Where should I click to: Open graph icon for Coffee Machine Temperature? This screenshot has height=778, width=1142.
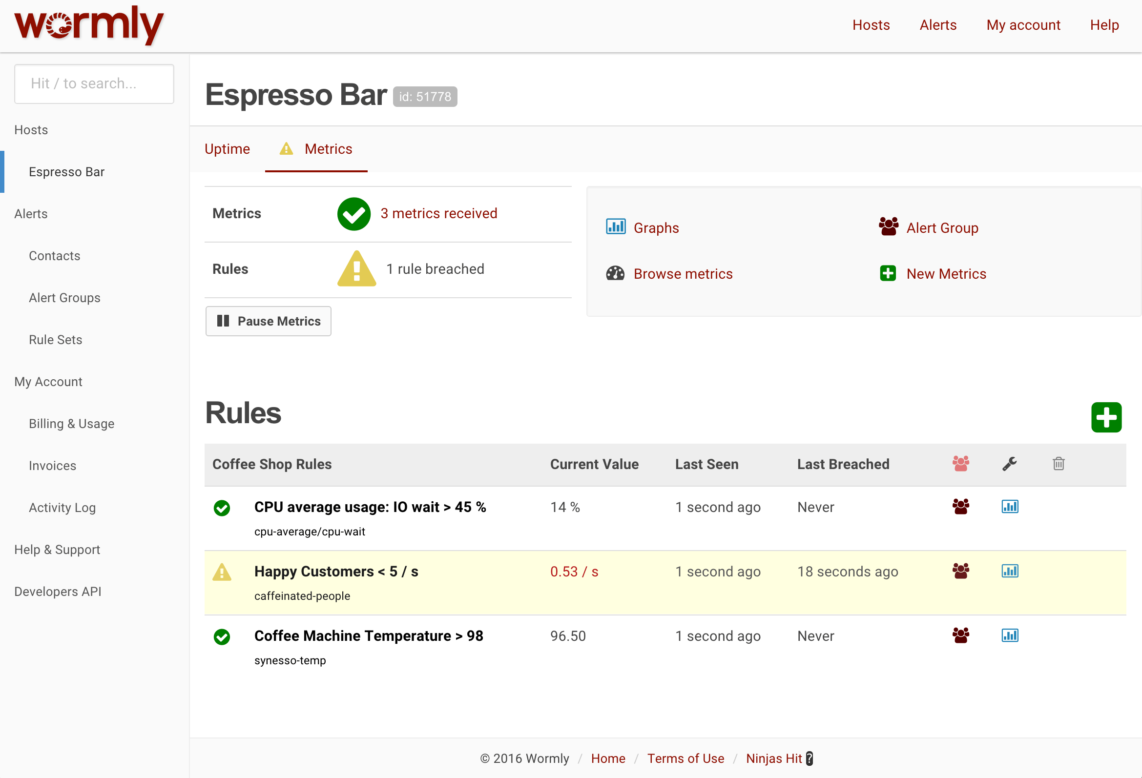pyautogui.click(x=1009, y=635)
